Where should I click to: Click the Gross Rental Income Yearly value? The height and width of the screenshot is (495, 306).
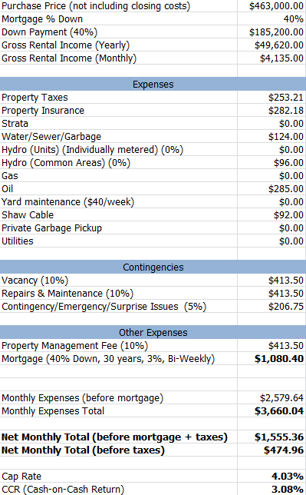pyautogui.click(x=271, y=45)
